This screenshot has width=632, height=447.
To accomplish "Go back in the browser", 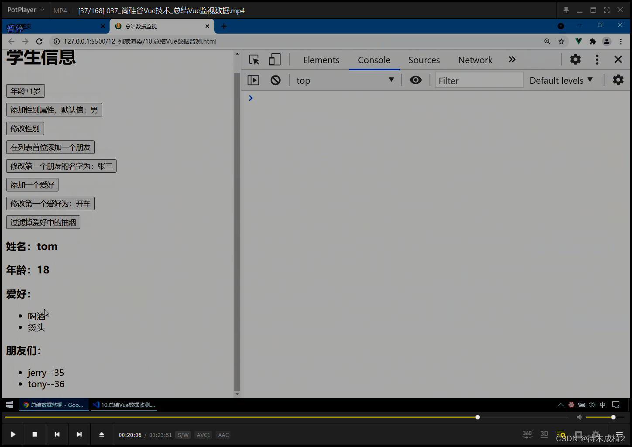I will (x=11, y=41).
